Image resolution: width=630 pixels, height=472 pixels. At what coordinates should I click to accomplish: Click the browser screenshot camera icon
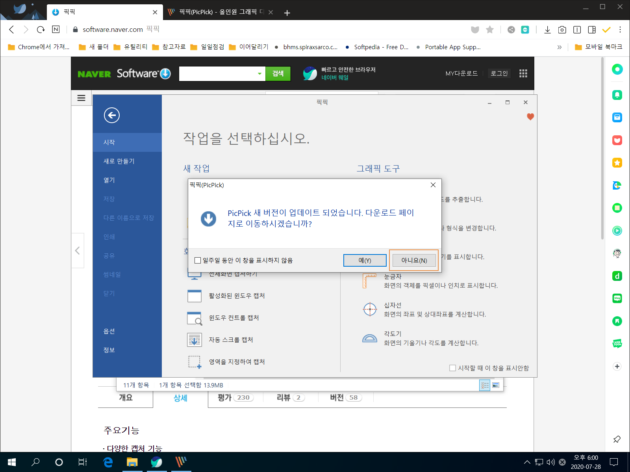(562, 29)
